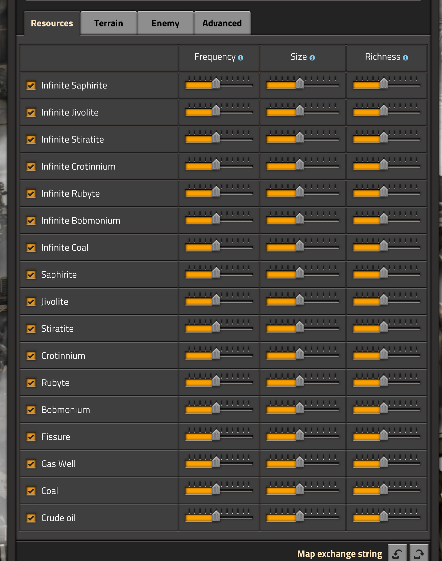Switch to the Terrain tab
Image resolution: width=442 pixels, height=561 pixels.
tap(108, 23)
